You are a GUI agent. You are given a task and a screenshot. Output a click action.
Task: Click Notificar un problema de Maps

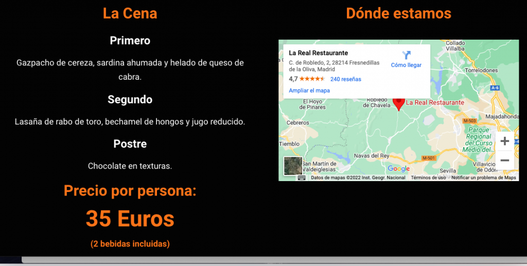tap(483, 178)
